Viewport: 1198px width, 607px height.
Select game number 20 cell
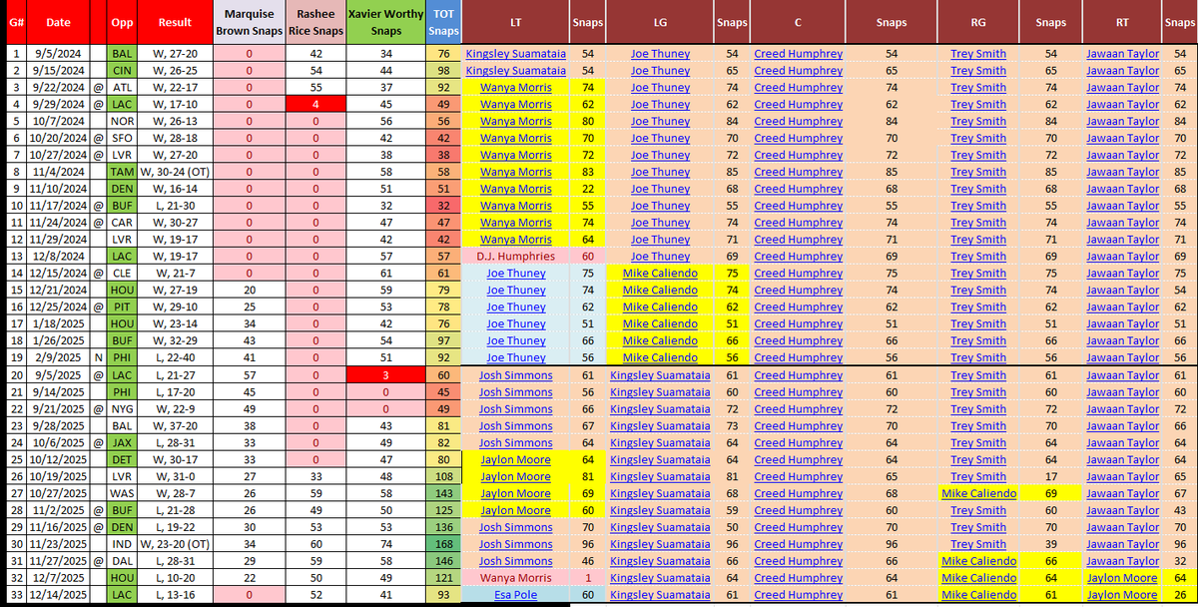pyautogui.click(x=15, y=375)
